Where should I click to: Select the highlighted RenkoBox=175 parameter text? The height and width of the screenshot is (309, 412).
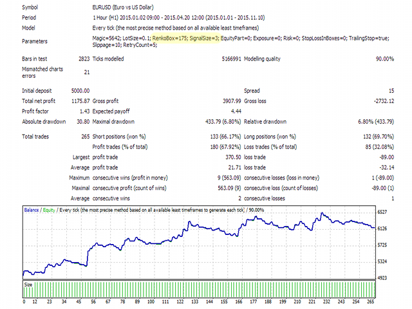[160, 39]
